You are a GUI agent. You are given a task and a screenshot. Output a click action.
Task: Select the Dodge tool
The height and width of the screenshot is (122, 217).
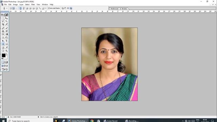(x=6, y=37)
